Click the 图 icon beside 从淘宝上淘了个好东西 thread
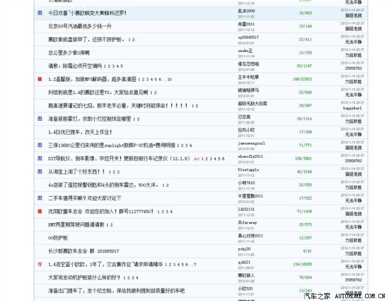389x301 pixels. (39, 172)
